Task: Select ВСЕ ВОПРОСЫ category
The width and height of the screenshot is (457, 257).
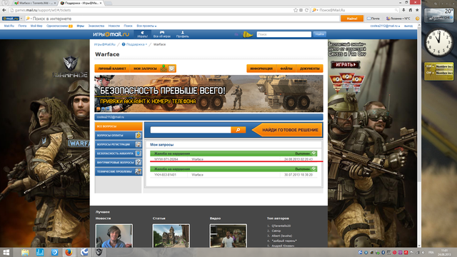Action: 119,126
